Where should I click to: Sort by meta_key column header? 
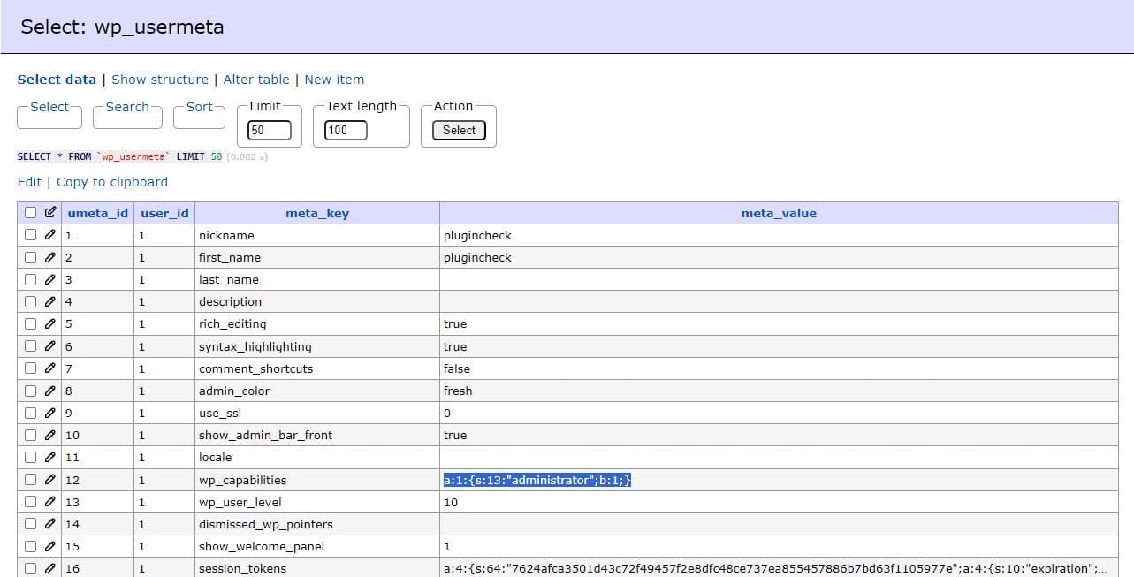coord(317,213)
